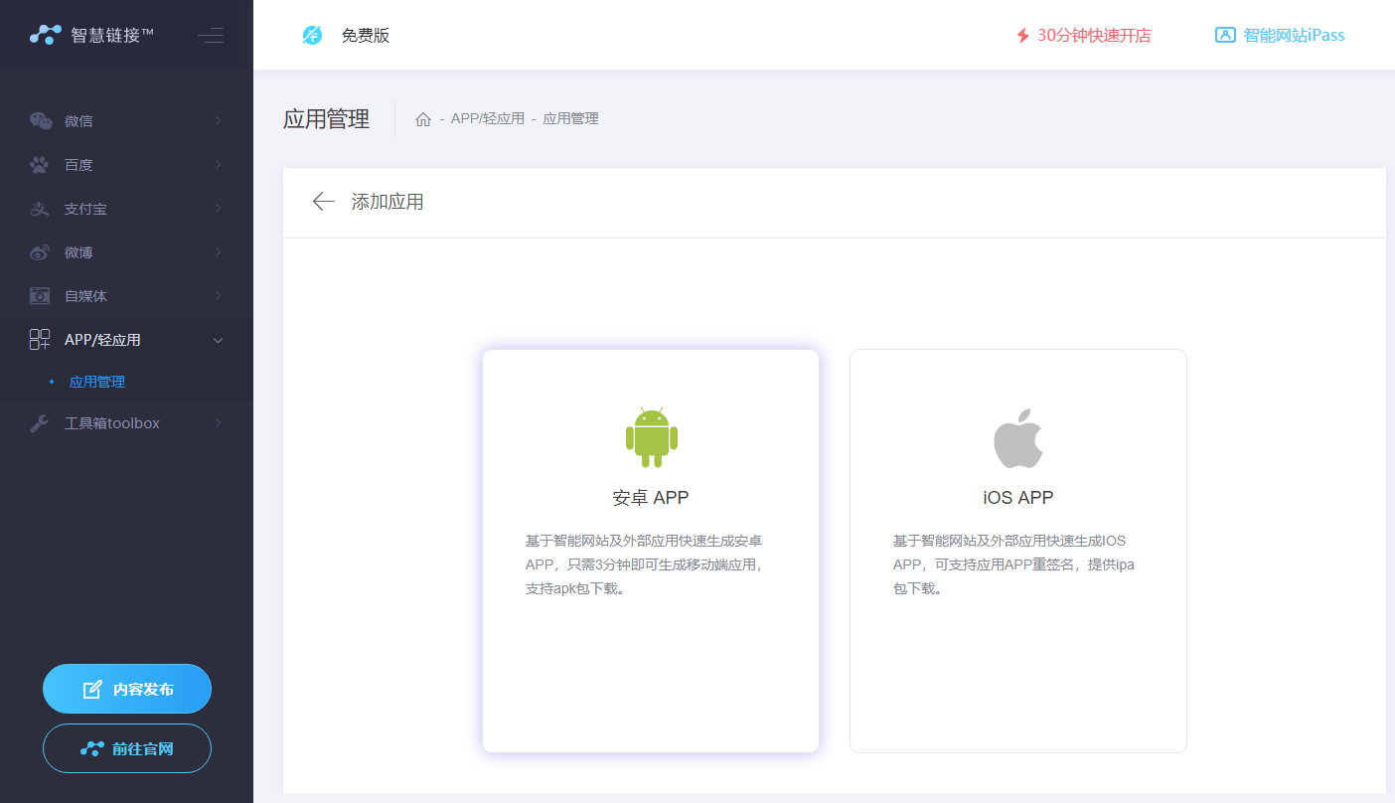Viewport: 1395px width, 803px height.
Task: Collapse the APP/轻应用 menu chevron
Action: click(x=219, y=340)
